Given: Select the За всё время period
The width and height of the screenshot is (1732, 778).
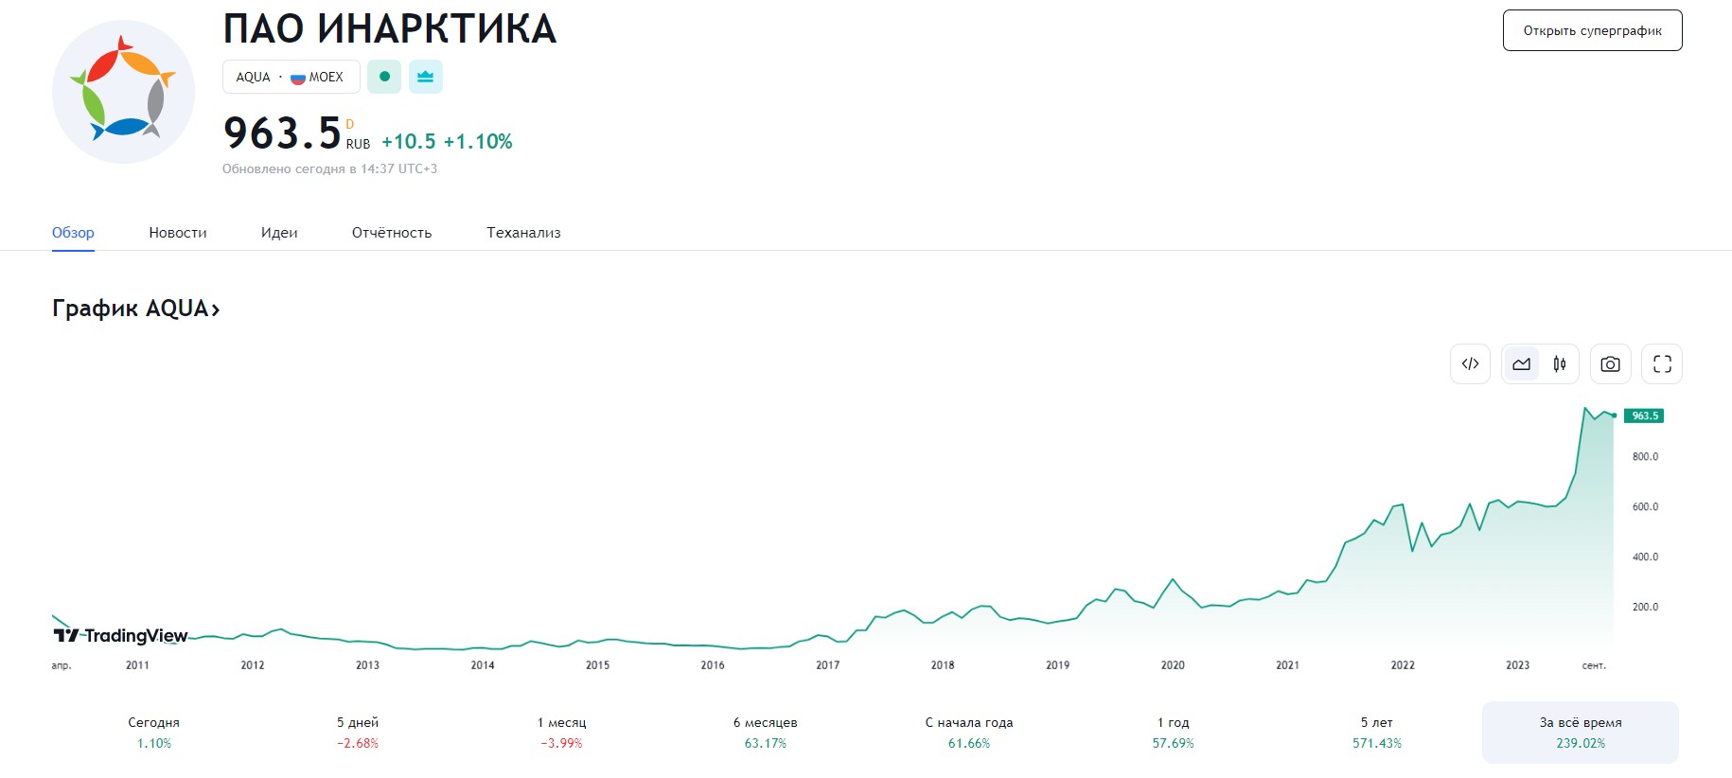Looking at the screenshot, I should coord(1581,733).
